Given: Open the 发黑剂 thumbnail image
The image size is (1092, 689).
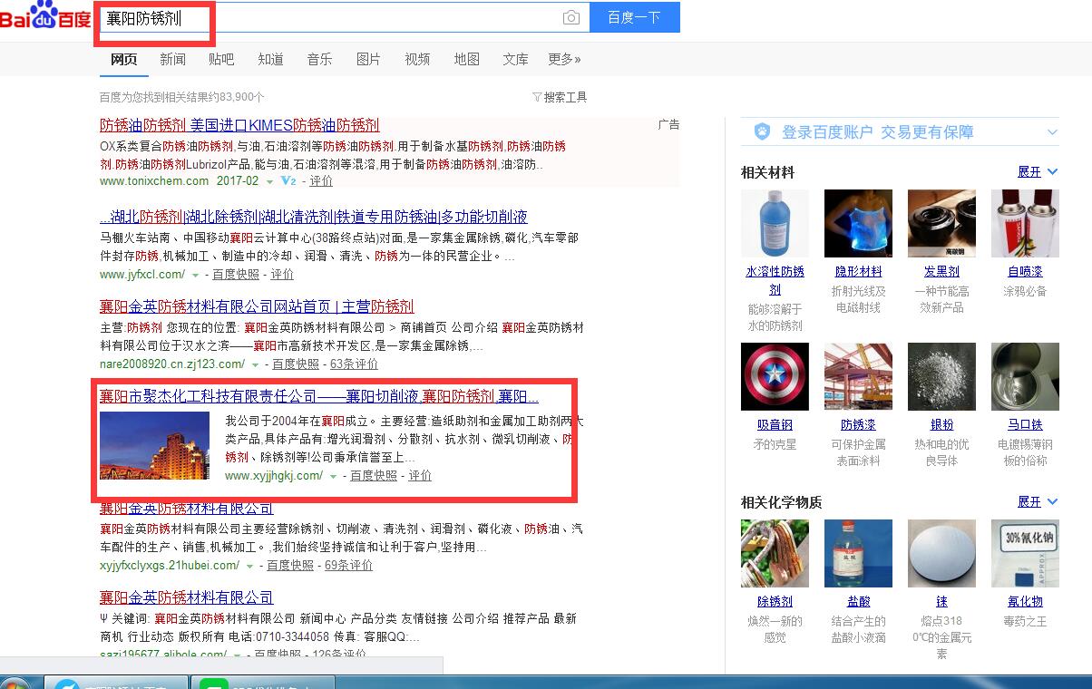Looking at the screenshot, I should click(x=941, y=224).
